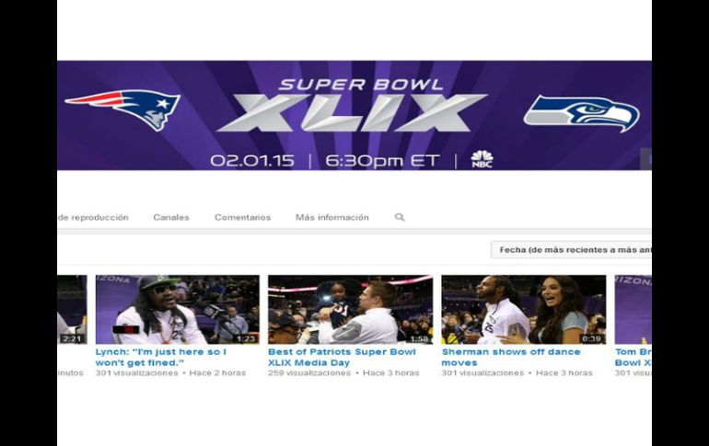The width and height of the screenshot is (709, 446).
Task: Open 'Lynch: I'm just here' video title link
Action: pos(162,357)
